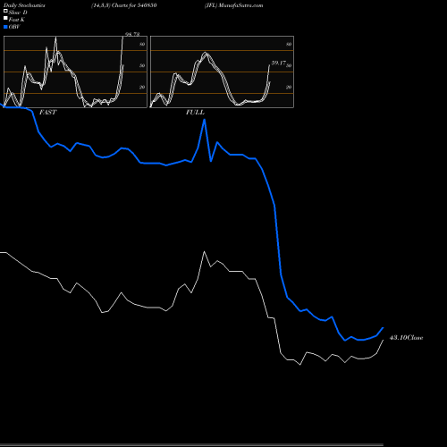Click the 59.17 value on full stochastic
Image resolution: width=447 pixels, height=447 pixels.
(278, 63)
